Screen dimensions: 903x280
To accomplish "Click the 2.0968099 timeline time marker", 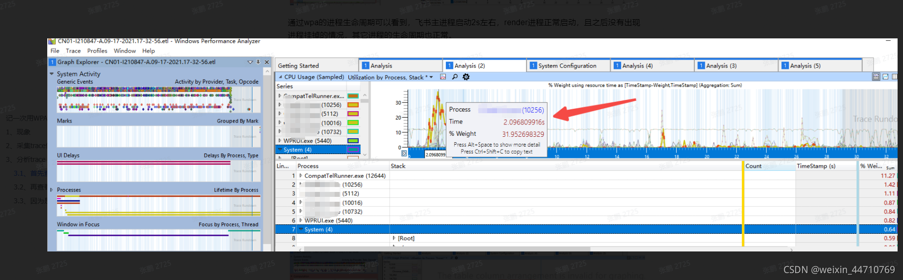I will click(x=435, y=155).
